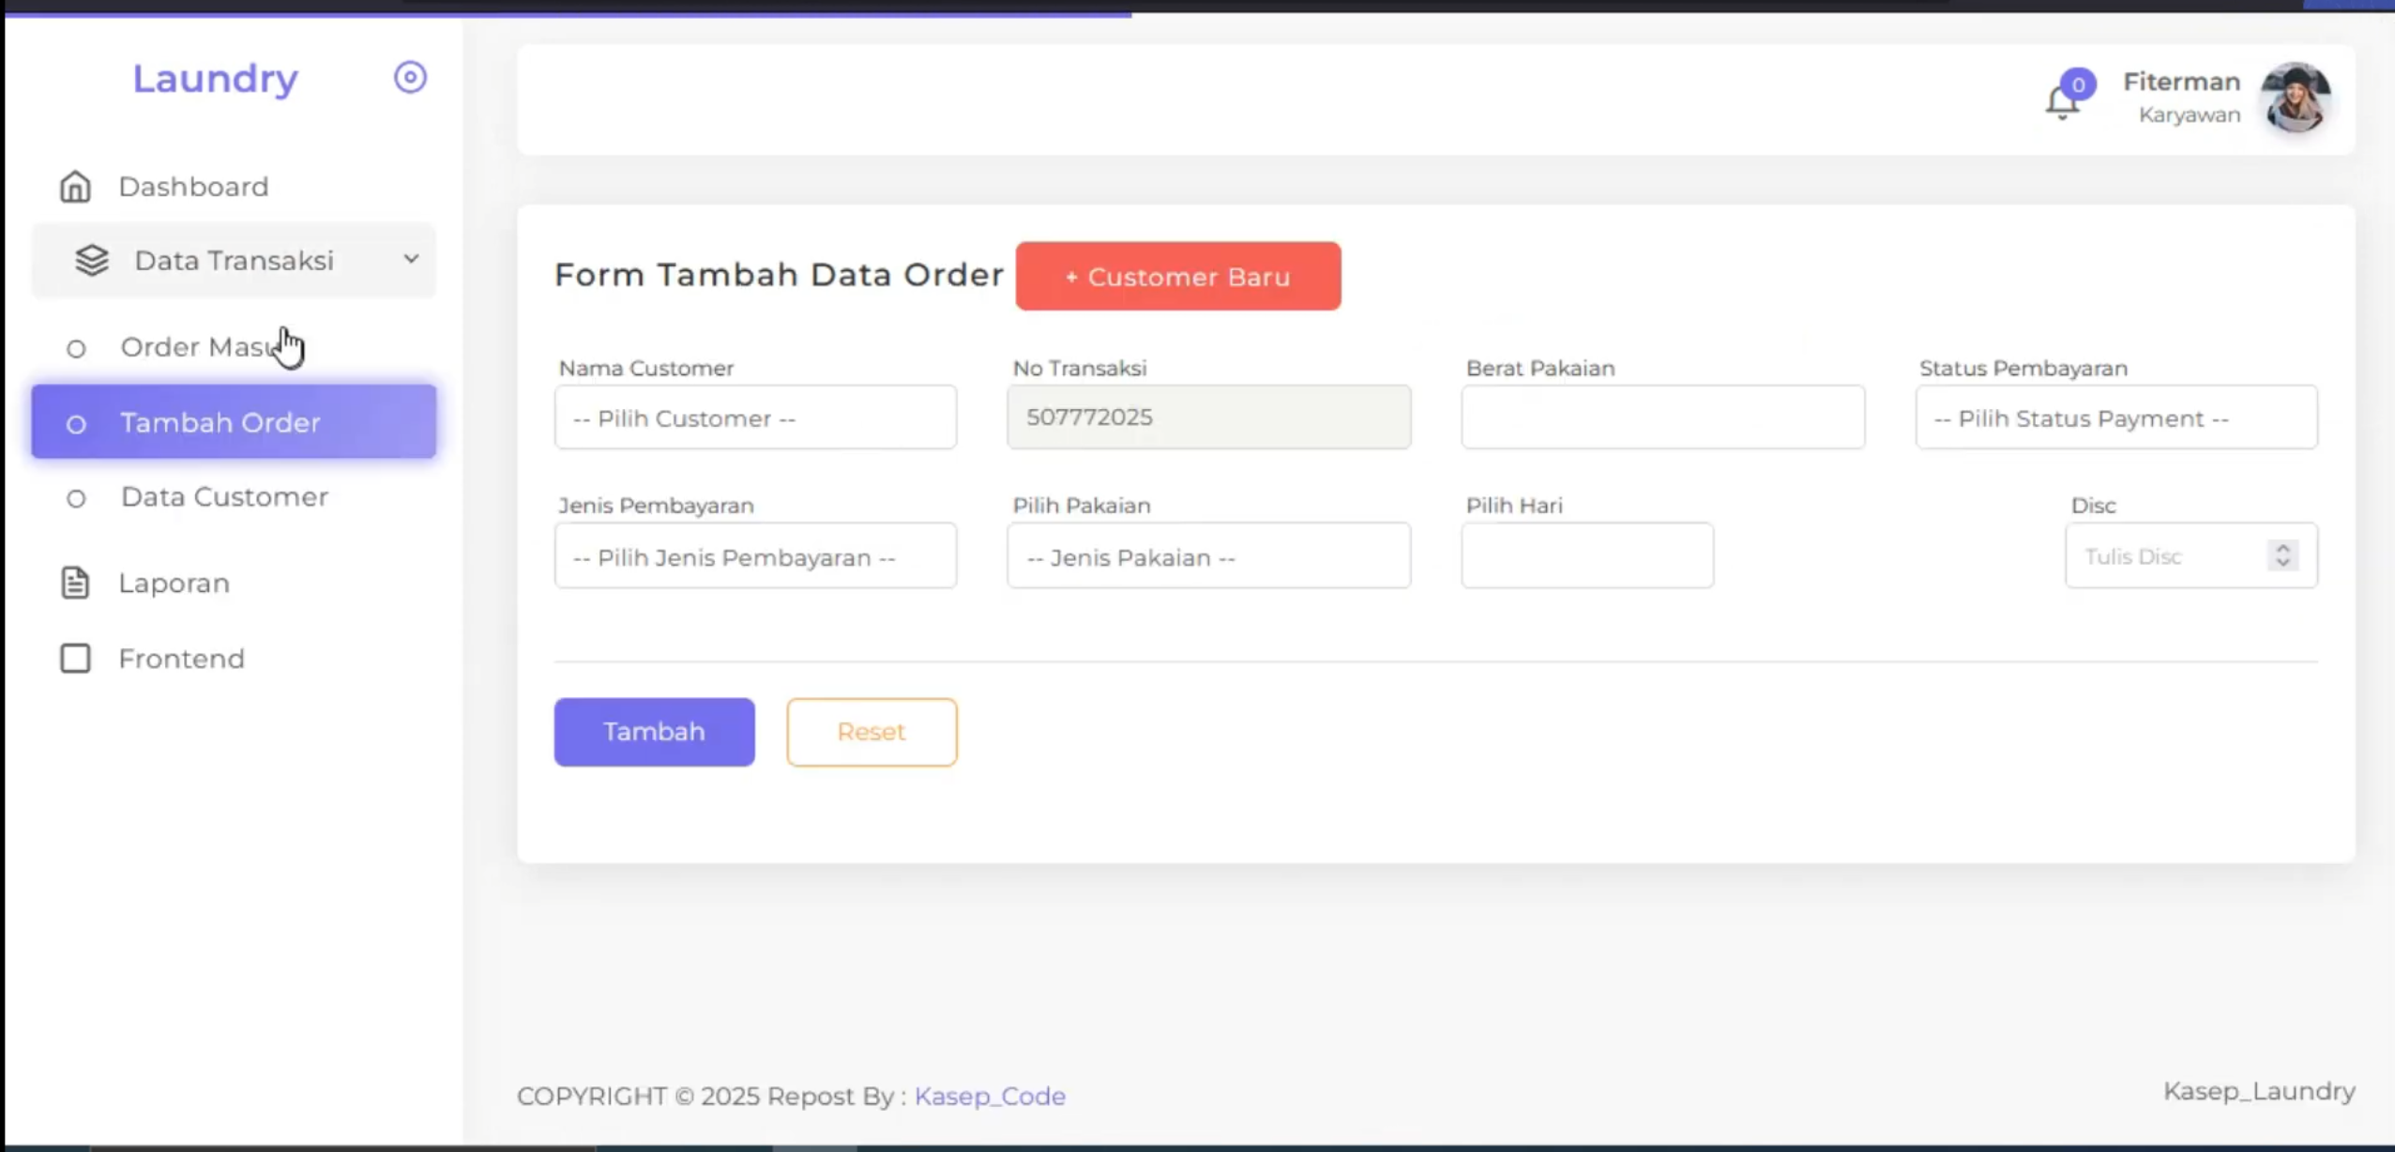Image resolution: width=2395 pixels, height=1152 pixels.
Task: Click the Reset button
Action: (x=872, y=732)
